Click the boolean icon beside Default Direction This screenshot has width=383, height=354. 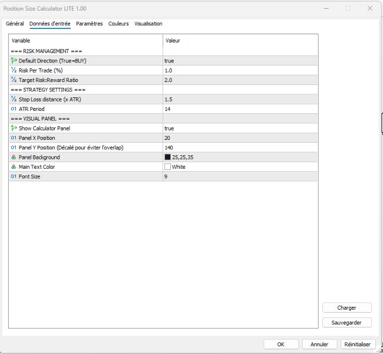coord(14,60)
